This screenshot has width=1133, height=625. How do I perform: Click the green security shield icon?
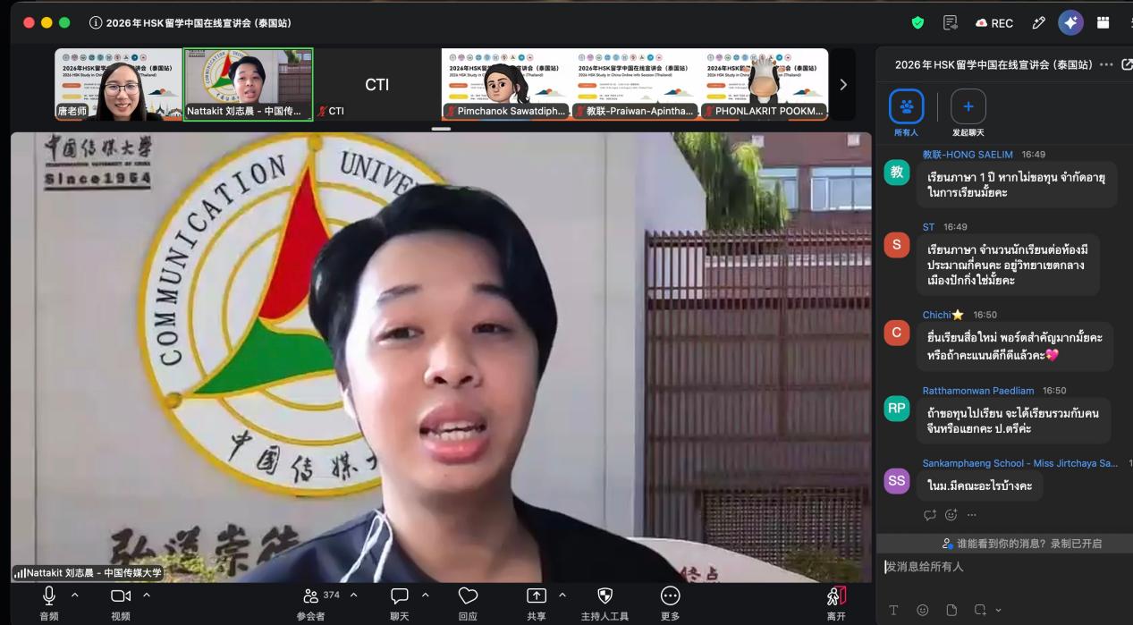(917, 22)
